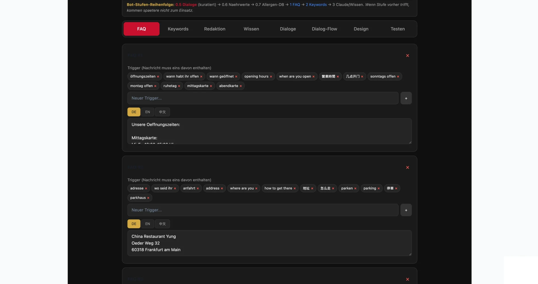Select EN language for opening hours answer
This screenshot has width=538, height=284.
click(148, 112)
